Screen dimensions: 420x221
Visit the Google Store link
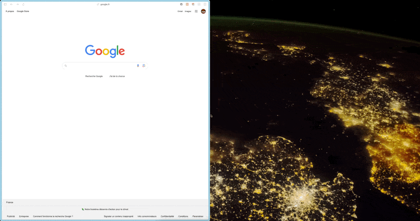coord(23,11)
